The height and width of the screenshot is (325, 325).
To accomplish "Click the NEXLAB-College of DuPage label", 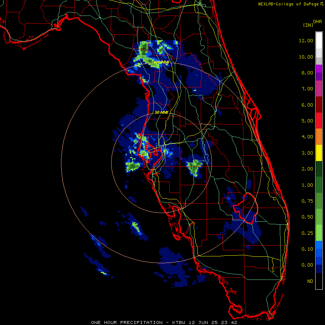I will (288, 4).
